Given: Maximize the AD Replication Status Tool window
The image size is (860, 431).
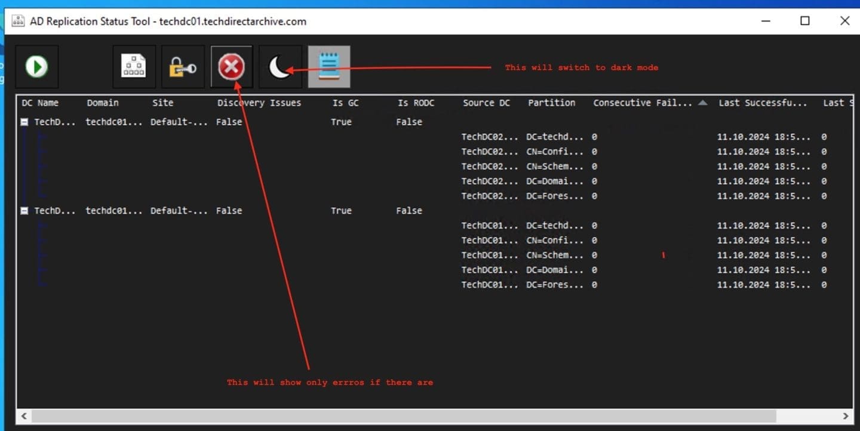Looking at the screenshot, I should coord(805,21).
